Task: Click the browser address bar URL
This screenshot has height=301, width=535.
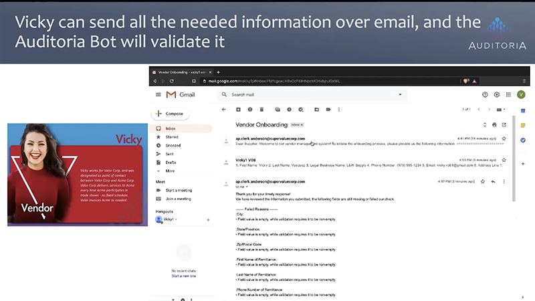Action: coord(274,81)
